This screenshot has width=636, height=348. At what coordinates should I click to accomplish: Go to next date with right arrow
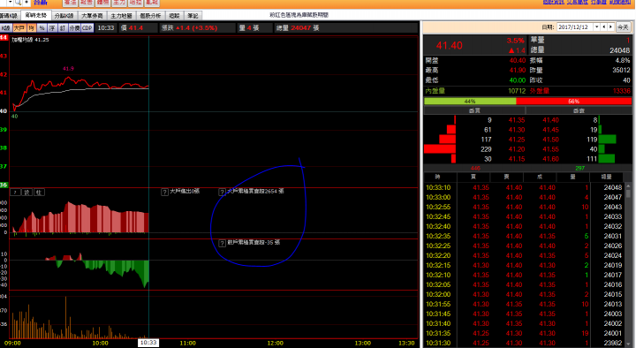(610, 26)
